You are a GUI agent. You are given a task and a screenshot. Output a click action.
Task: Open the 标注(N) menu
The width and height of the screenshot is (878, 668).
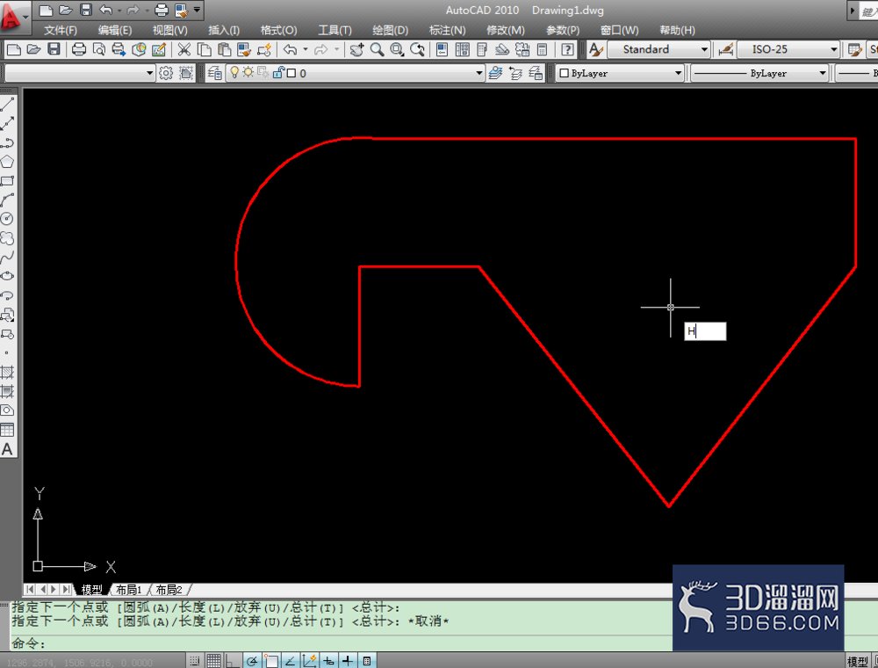[448, 30]
